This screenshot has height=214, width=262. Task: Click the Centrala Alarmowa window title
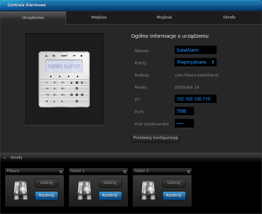point(27,5)
